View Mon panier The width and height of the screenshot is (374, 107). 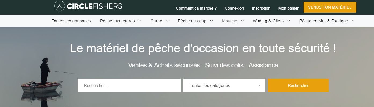288,8
